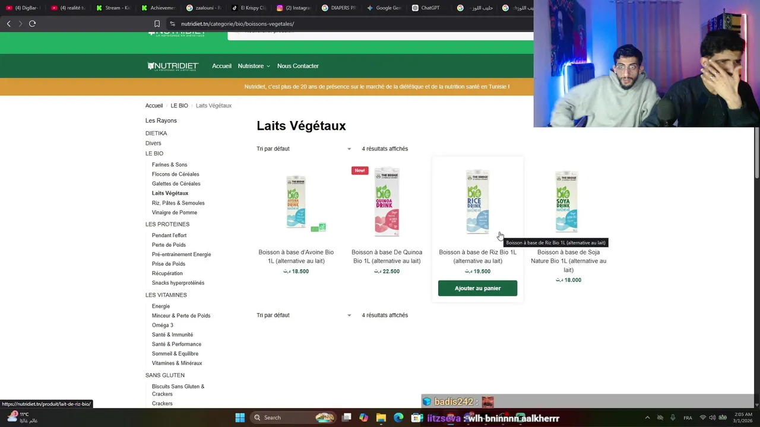Click the Avena drink product image

296,202
